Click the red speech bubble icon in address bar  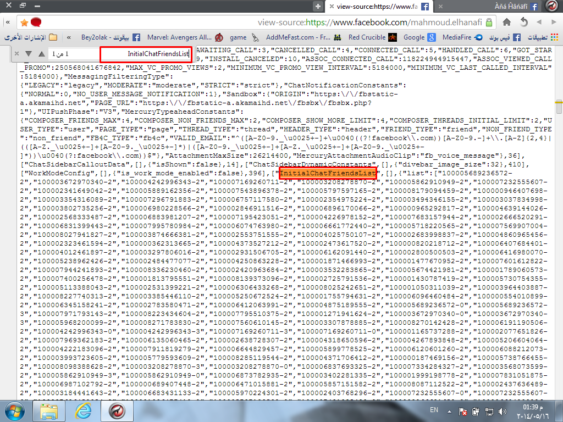[36, 22]
